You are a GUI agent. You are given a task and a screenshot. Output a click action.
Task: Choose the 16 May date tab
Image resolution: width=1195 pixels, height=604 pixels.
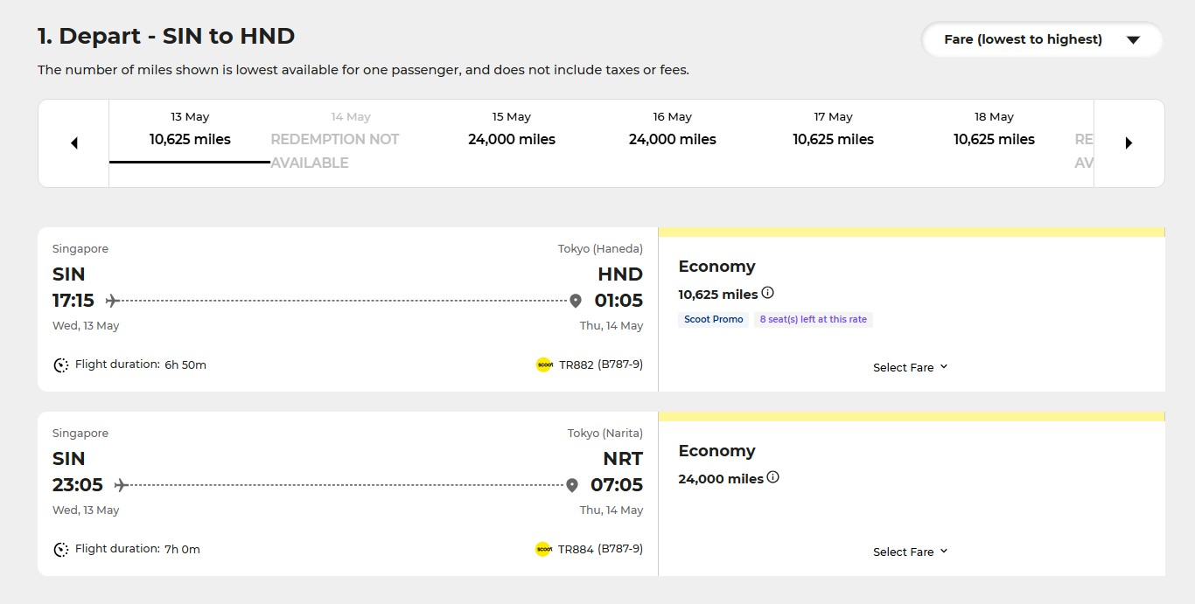[x=672, y=129]
